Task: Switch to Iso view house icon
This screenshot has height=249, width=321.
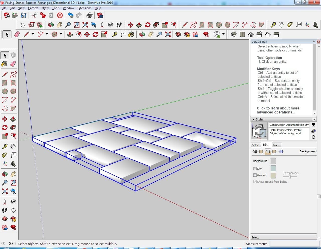Action: point(234,34)
